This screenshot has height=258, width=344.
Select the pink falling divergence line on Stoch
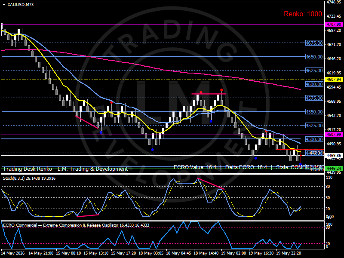(x=211, y=184)
